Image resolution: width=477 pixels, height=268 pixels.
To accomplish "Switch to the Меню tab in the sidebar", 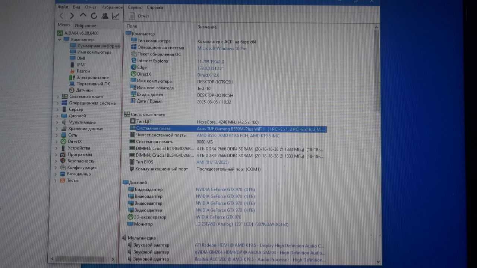I will point(64,25).
